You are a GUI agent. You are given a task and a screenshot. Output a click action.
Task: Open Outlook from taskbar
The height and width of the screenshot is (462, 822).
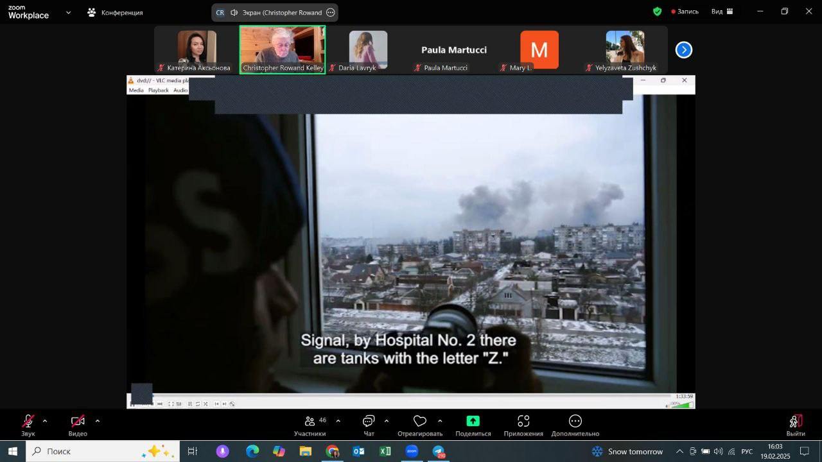coord(358,451)
